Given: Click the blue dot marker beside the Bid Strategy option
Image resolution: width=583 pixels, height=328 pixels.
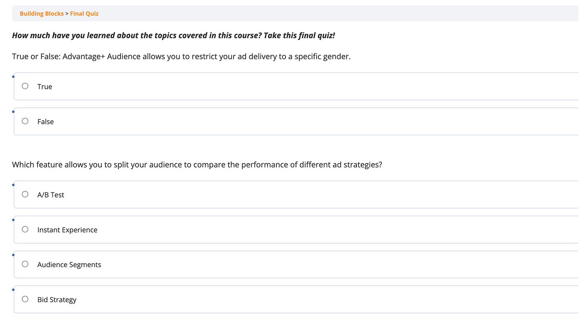Looking at the screenshot, I should (13, 290).
